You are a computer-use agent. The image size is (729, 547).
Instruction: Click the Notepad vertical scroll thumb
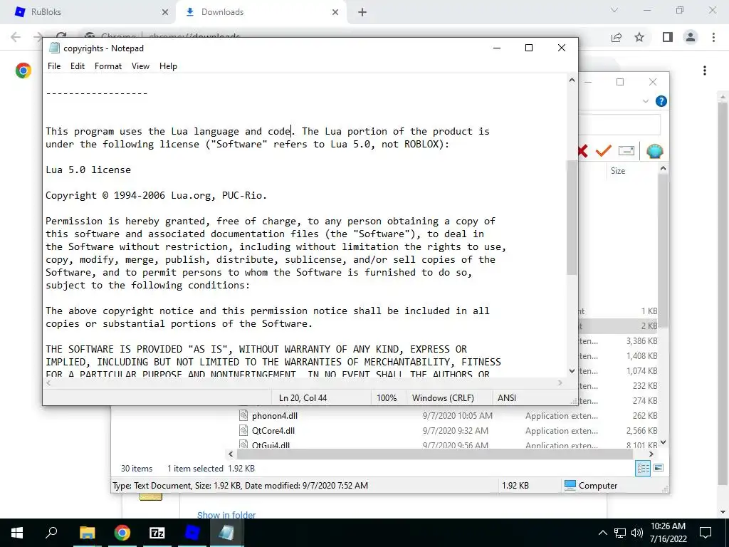coord(572,217)
